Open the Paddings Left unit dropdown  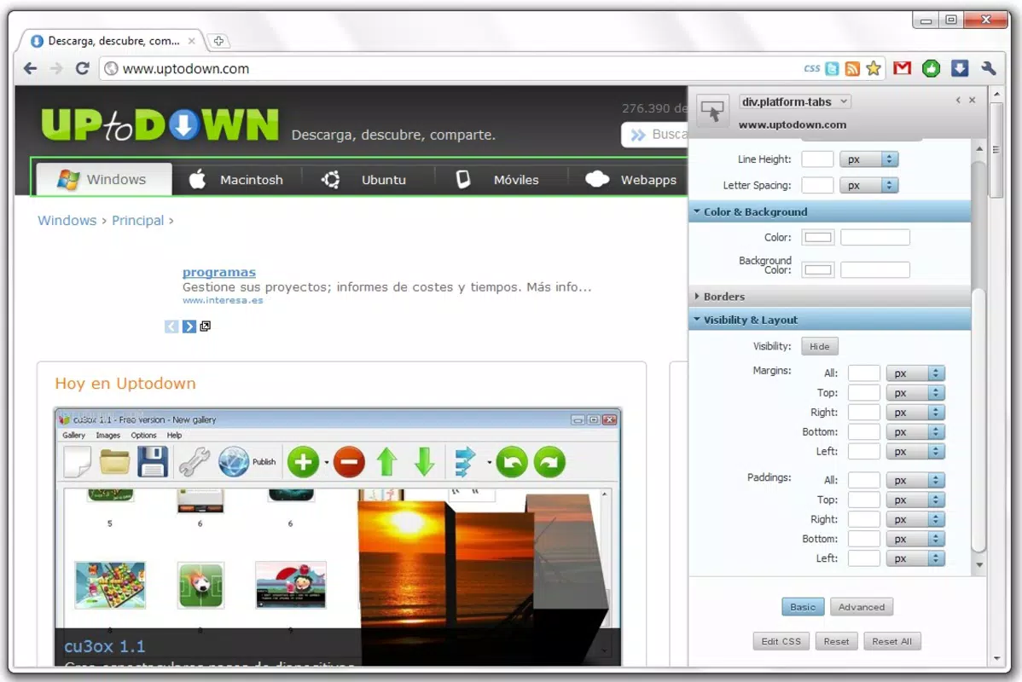(915, 558)
